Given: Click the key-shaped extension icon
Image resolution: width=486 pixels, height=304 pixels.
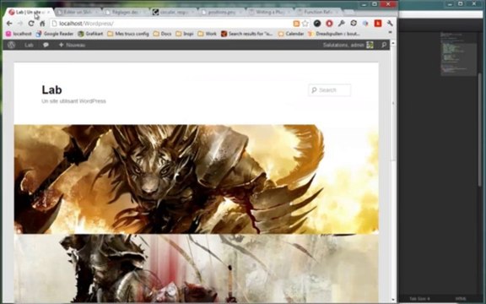Looking at the screenshot, I should pyautogui.click(x=342, y=24).
